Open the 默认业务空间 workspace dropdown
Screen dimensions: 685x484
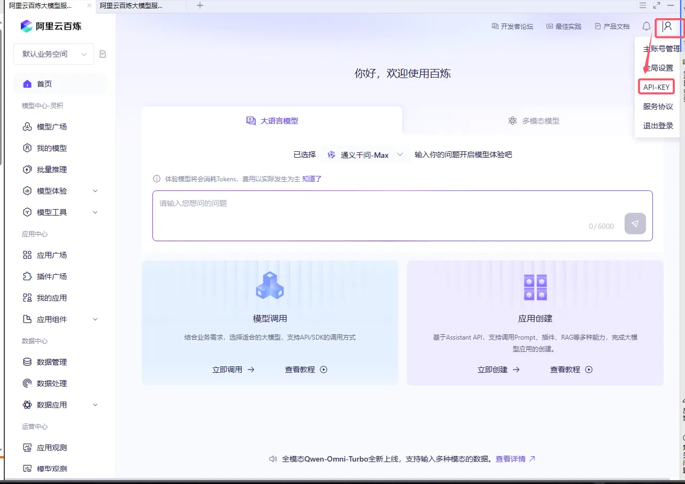tap(53, 54)
